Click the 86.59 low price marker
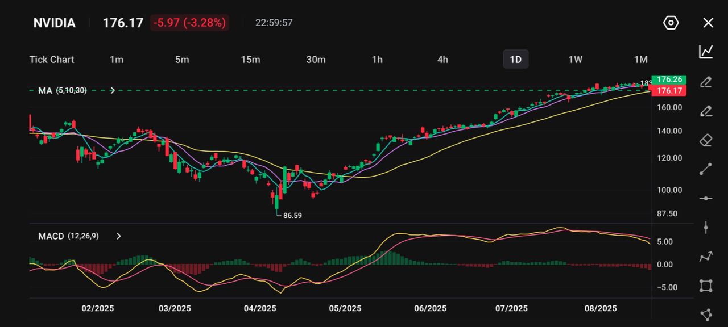Screen dimensions: 728x327 (x=292, y=216)
